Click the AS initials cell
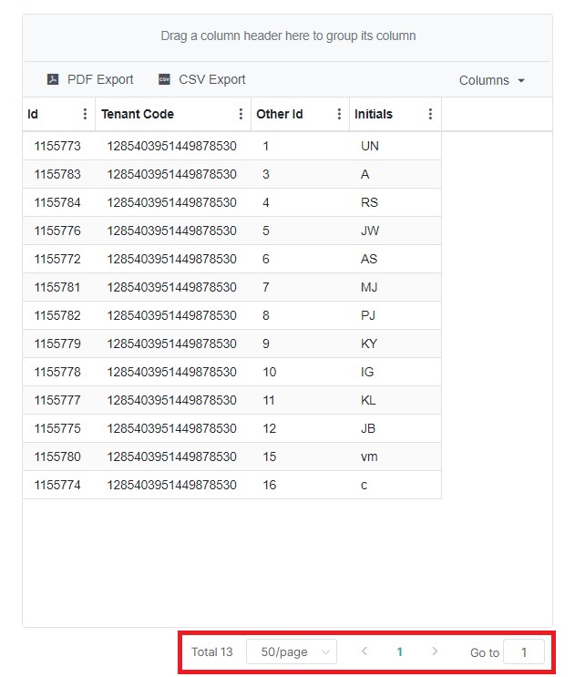 [395, 259]
